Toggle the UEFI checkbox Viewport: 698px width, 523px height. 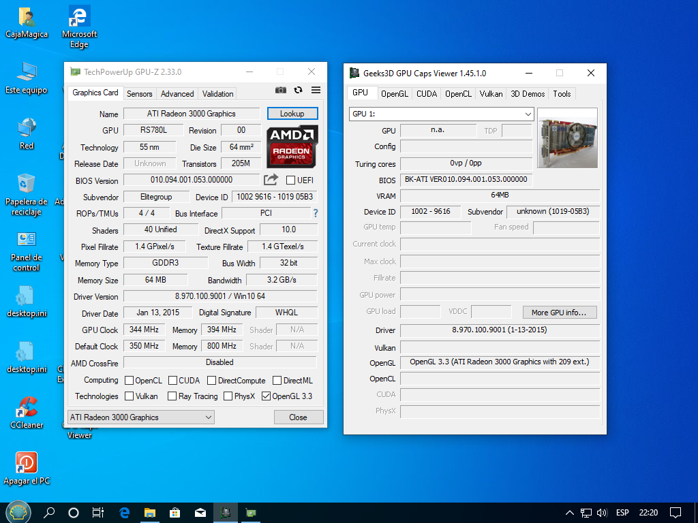coord(290,180)
